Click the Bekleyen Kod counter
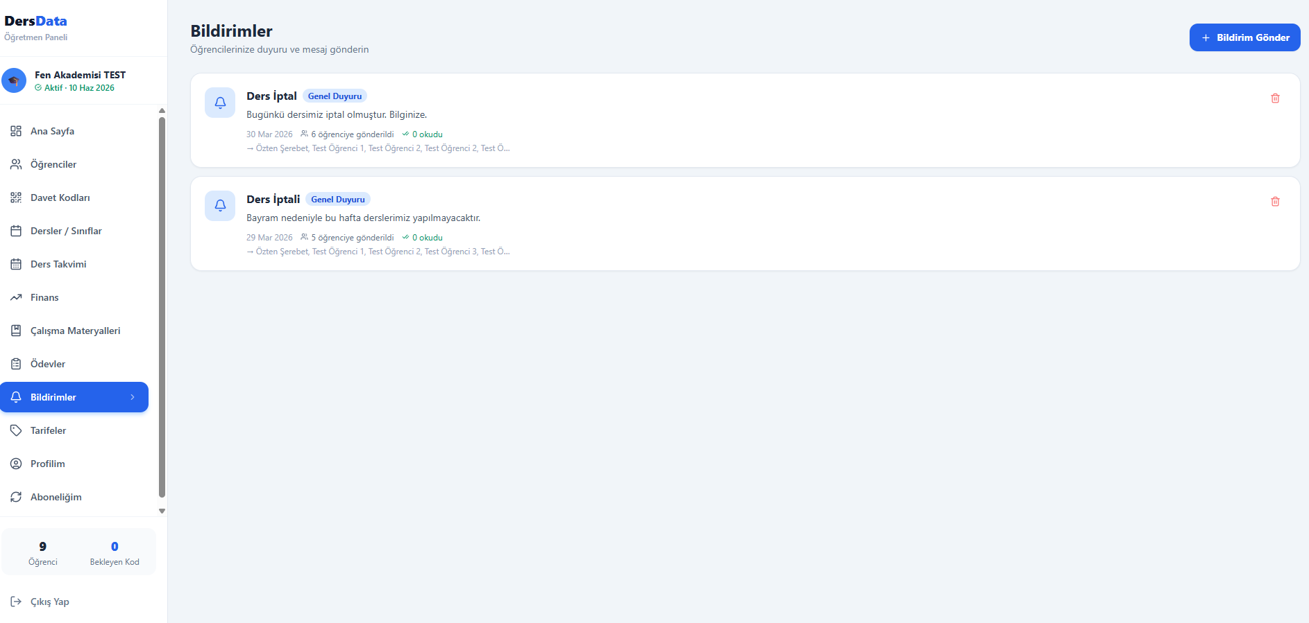The height and width of the screenshot is (623, 1309). (x=115, y=553)
